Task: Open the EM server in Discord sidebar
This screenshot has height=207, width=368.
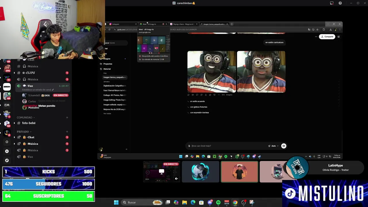Action: [7, 105]
